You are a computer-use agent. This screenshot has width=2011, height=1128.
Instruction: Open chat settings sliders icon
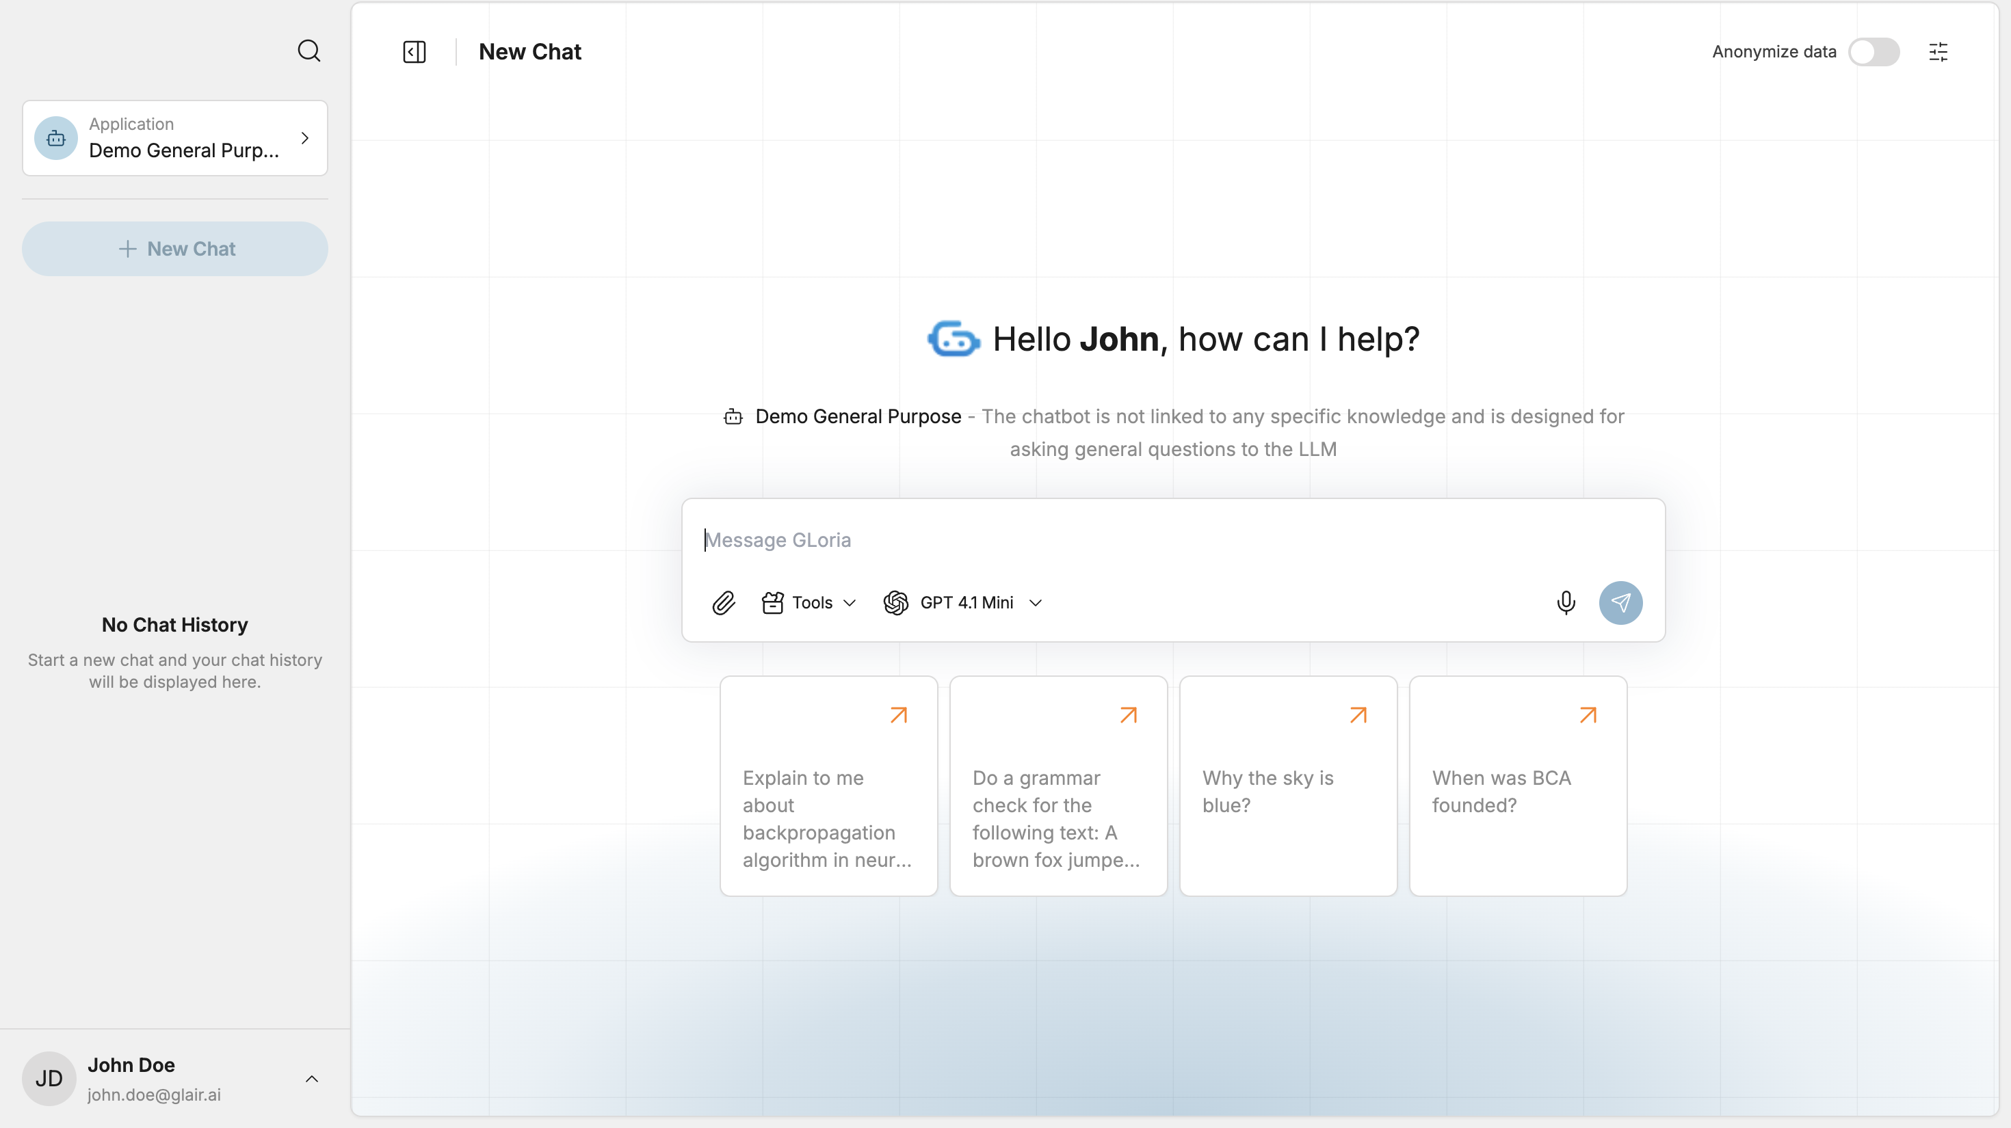(x=1938, y=52)
